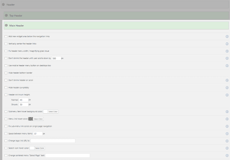Screen dimensions: 230x160
Task: Open info icon for 'Fix header menu width' option
Action: (x=227, y=51)
